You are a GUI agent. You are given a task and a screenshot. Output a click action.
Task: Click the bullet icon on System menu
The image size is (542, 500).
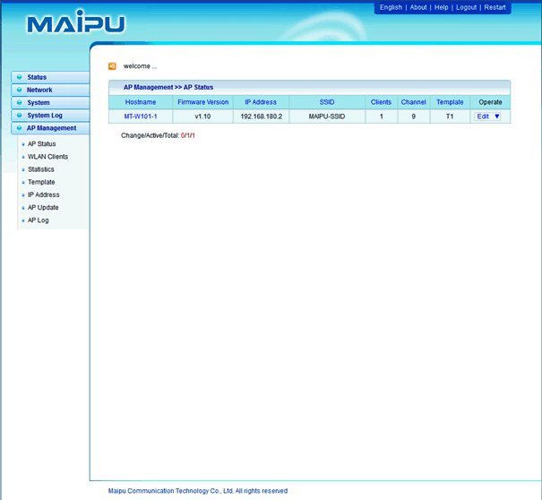[x=20, y=103]
